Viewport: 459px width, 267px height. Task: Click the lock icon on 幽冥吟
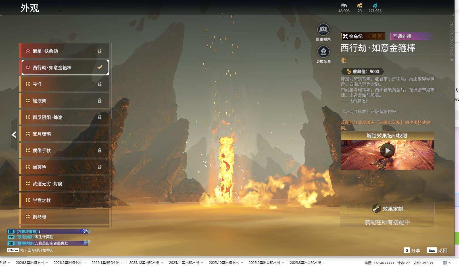click(100, 167)
